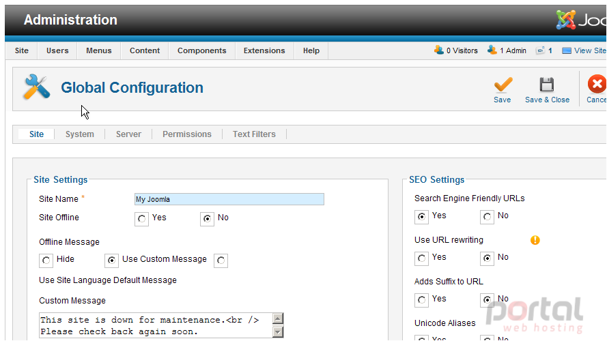Click the 1 Admin user icon
The width and height of the screenshot is (607, 341).
492,50
